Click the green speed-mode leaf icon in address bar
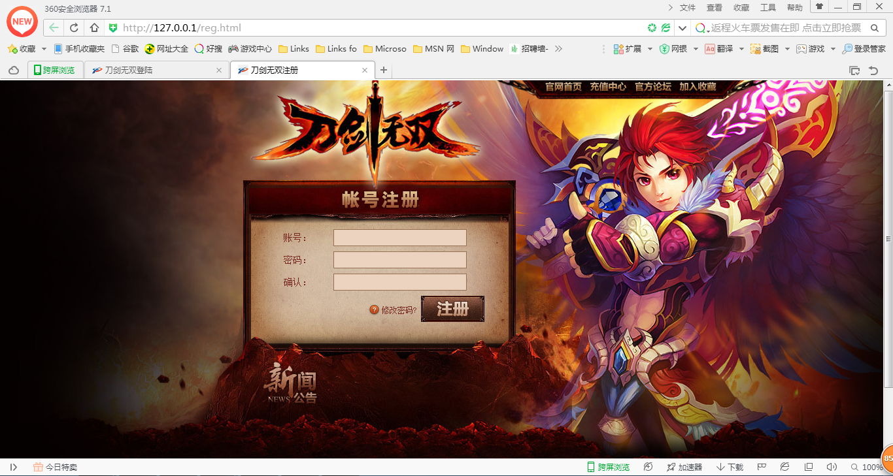 pyautogui.click(x=666, y=28)
